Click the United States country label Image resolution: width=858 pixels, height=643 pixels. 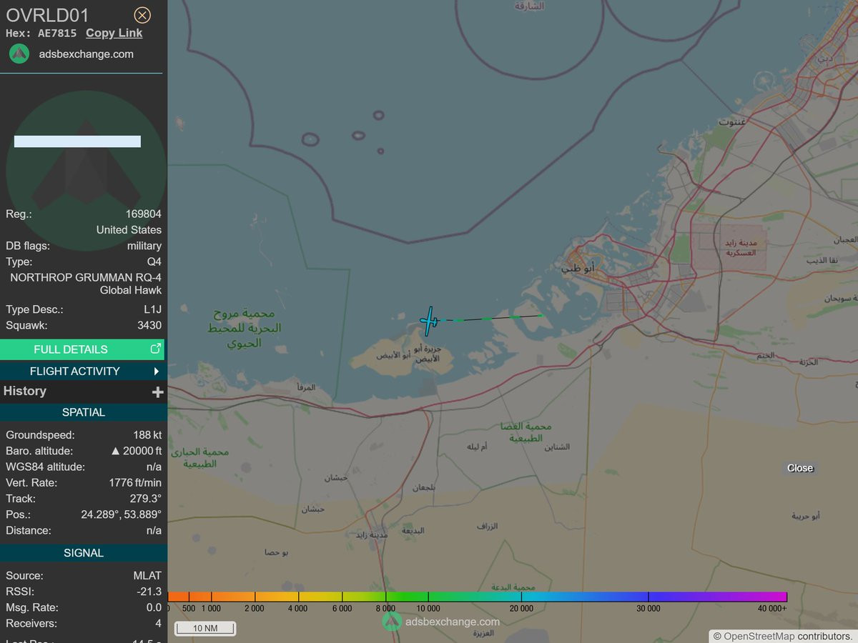coord(129,229)
